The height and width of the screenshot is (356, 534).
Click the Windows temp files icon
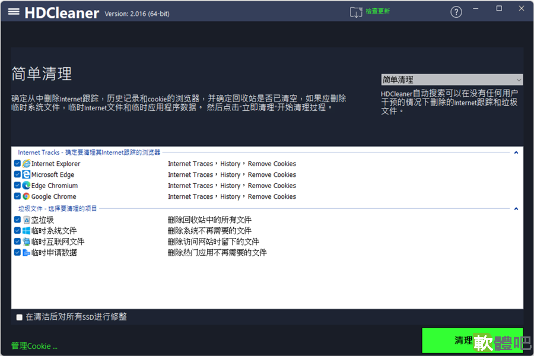point(26,231)
